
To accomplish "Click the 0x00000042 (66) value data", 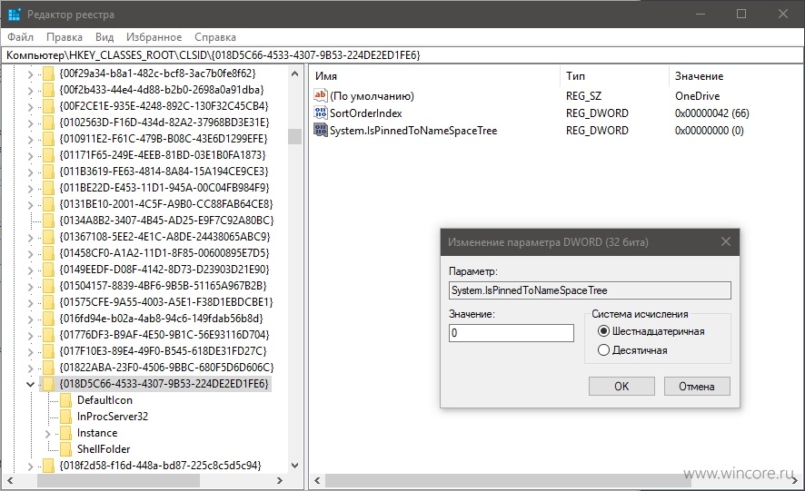I will click(x=712, y=113).
